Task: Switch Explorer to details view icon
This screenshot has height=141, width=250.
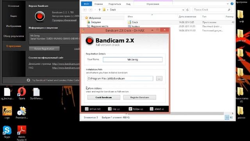Action: [x=227, y=117]
